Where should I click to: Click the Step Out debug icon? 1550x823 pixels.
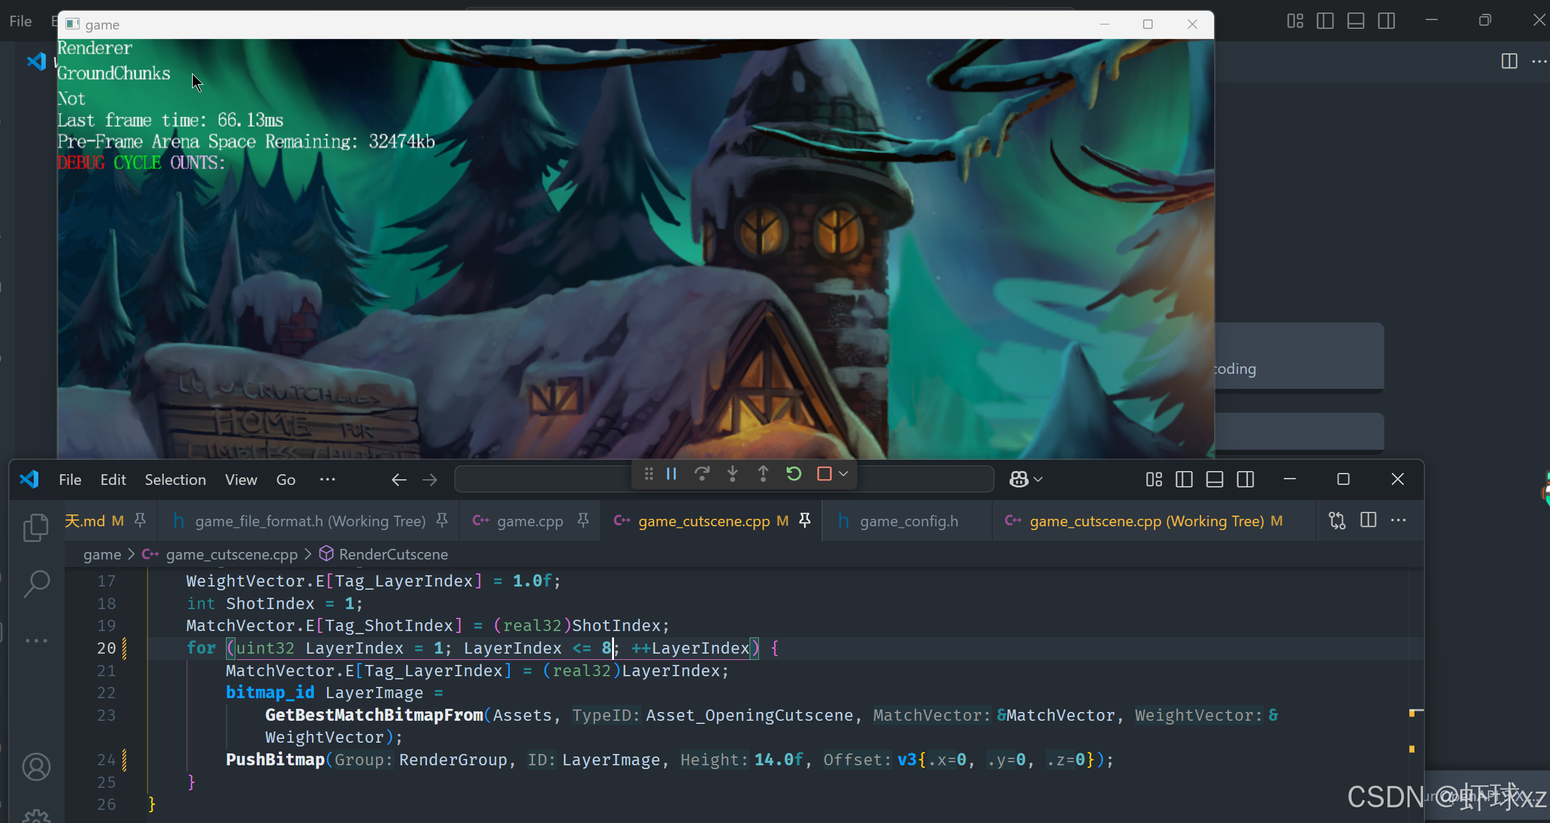click(763, 474)
